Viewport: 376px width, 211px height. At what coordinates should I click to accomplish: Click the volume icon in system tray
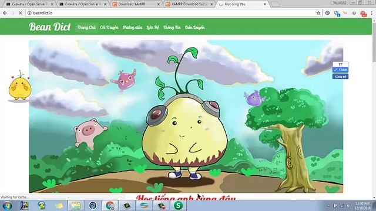348,206
